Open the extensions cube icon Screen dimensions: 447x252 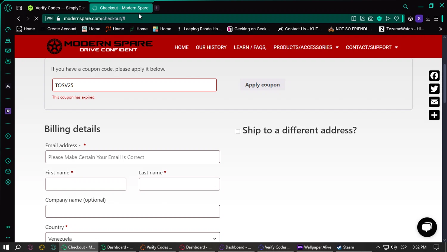(x=410, y=19)
